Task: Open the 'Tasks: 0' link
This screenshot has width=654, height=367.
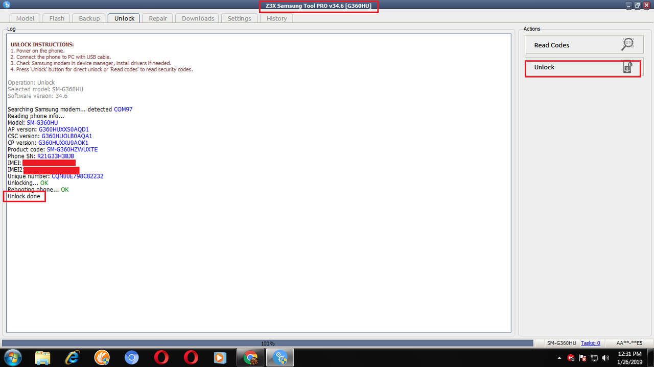Action: 591,343
